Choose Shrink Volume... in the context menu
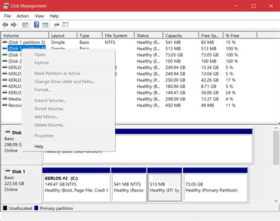280x221 pixels. click(x=68, y=108)
